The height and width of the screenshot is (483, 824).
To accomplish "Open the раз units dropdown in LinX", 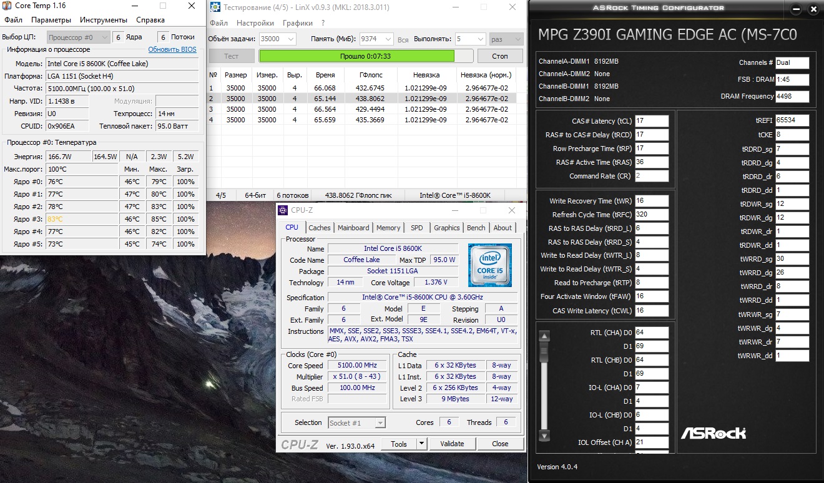I will point(506,39).
